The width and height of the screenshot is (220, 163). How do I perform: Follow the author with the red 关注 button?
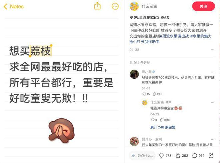click(x=203, y=6)
